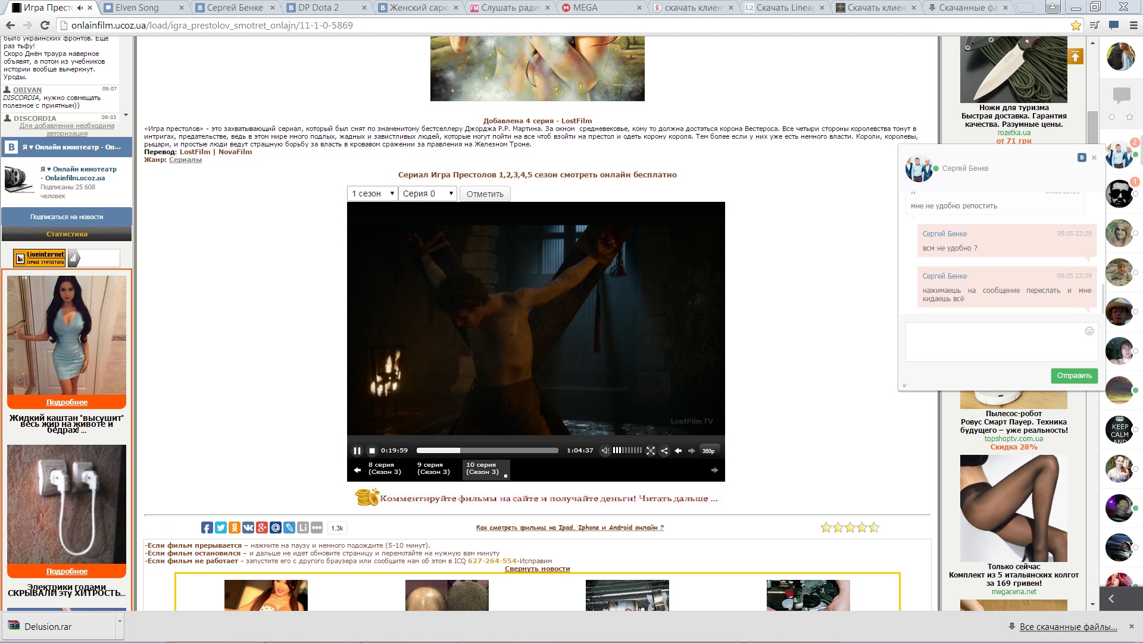
Task: Stop the video playback
Action: pos(372,451)
